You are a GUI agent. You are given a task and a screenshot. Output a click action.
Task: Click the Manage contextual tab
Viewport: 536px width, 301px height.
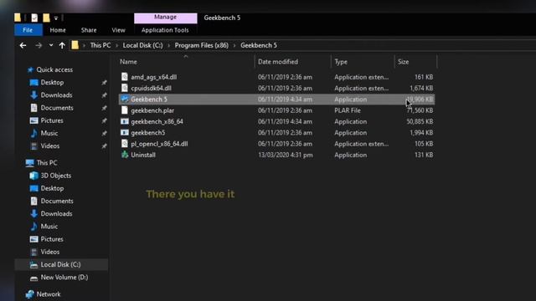point(166,18)
